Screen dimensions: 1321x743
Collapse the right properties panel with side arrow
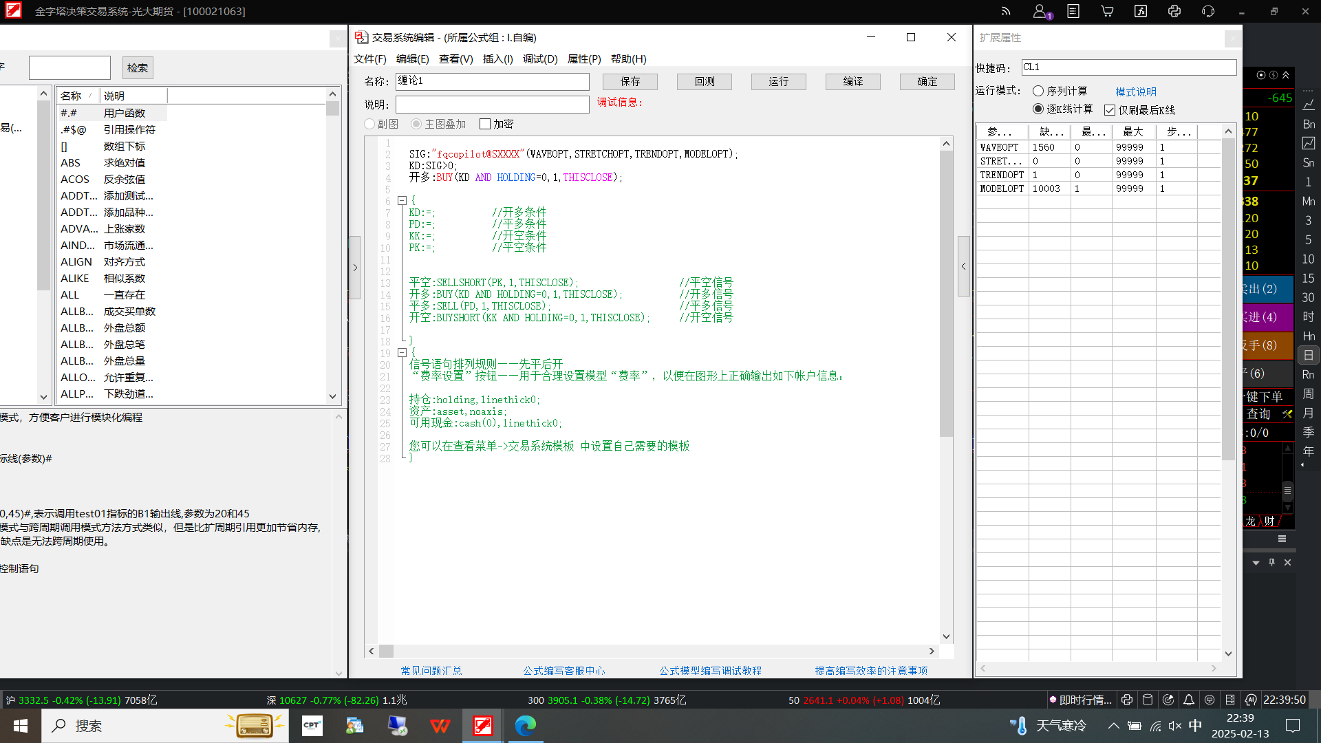964,266
